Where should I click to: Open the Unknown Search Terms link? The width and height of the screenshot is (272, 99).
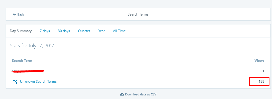38,81
